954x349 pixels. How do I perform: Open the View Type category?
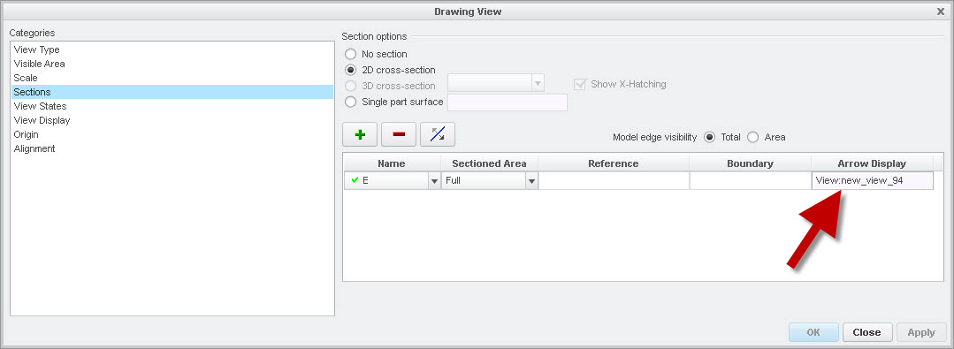tap(172, 49)
